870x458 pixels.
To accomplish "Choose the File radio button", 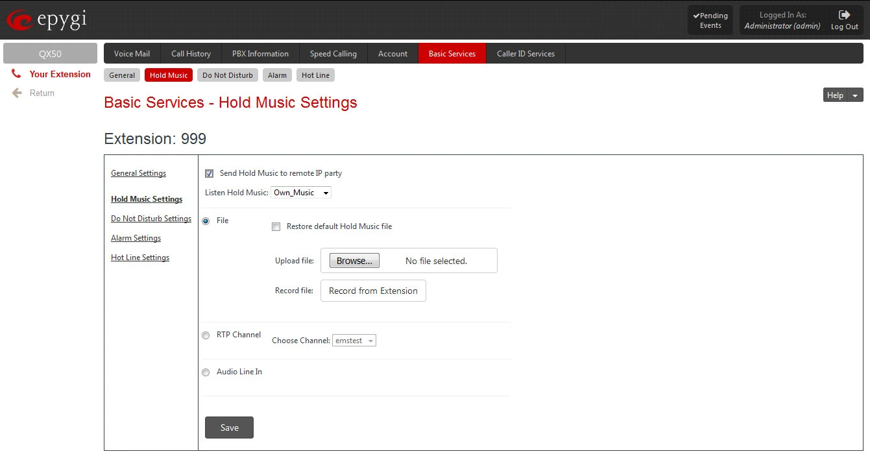I will point(206,221).
